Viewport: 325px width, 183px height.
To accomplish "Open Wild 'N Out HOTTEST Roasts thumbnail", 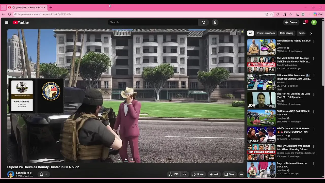I will click(x=261, y=135).
